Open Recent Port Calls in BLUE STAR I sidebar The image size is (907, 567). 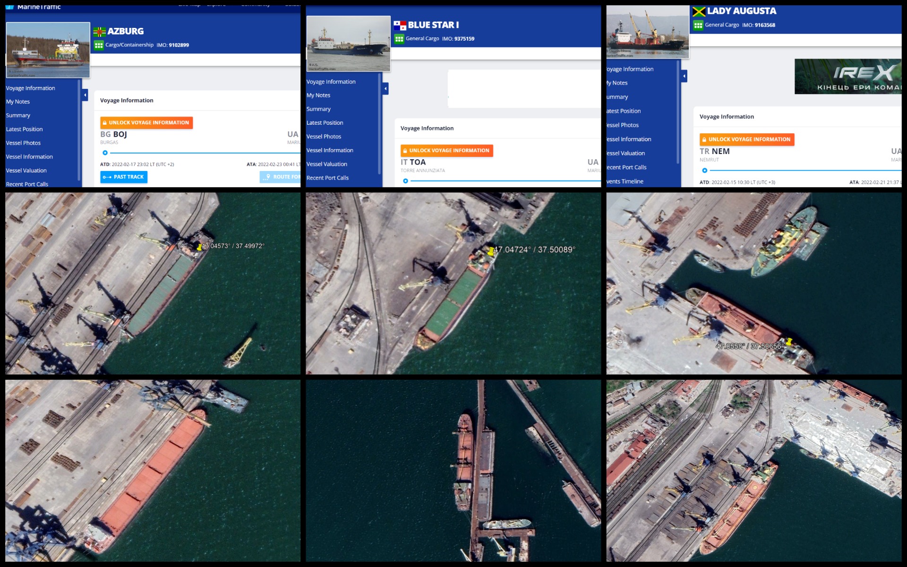(327, 178)
